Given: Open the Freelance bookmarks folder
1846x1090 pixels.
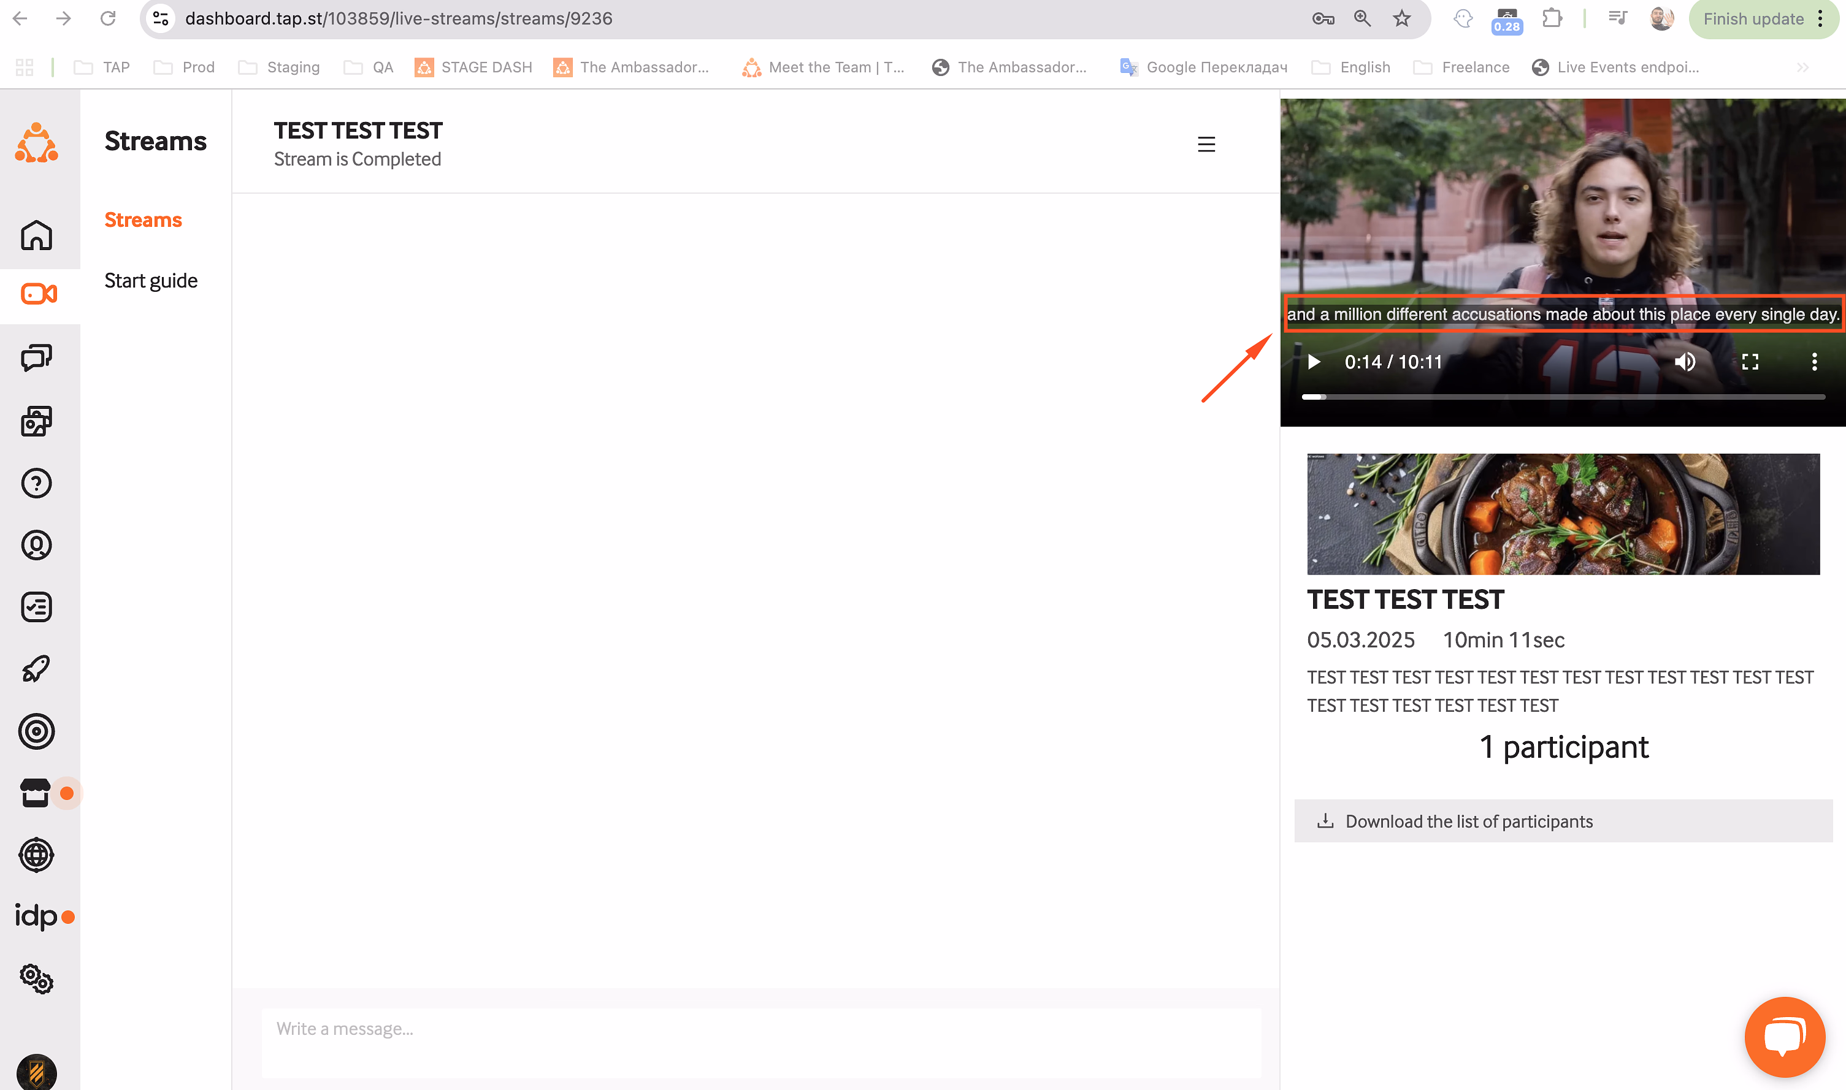Looking at the screenshot, I should (x=1461, y=67).
